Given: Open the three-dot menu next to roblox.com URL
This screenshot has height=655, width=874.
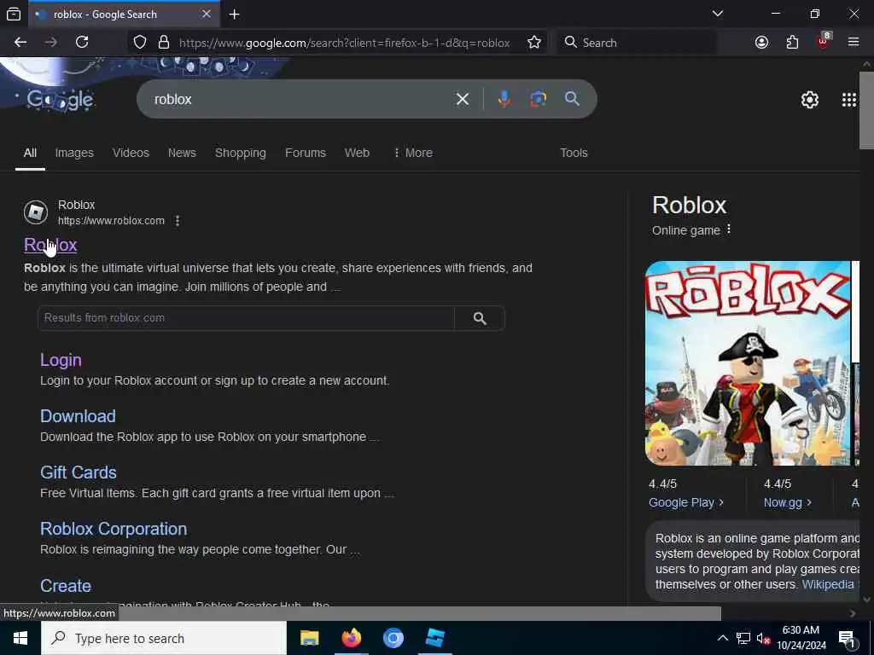Looking at the screenshot, I should (178, 221).
